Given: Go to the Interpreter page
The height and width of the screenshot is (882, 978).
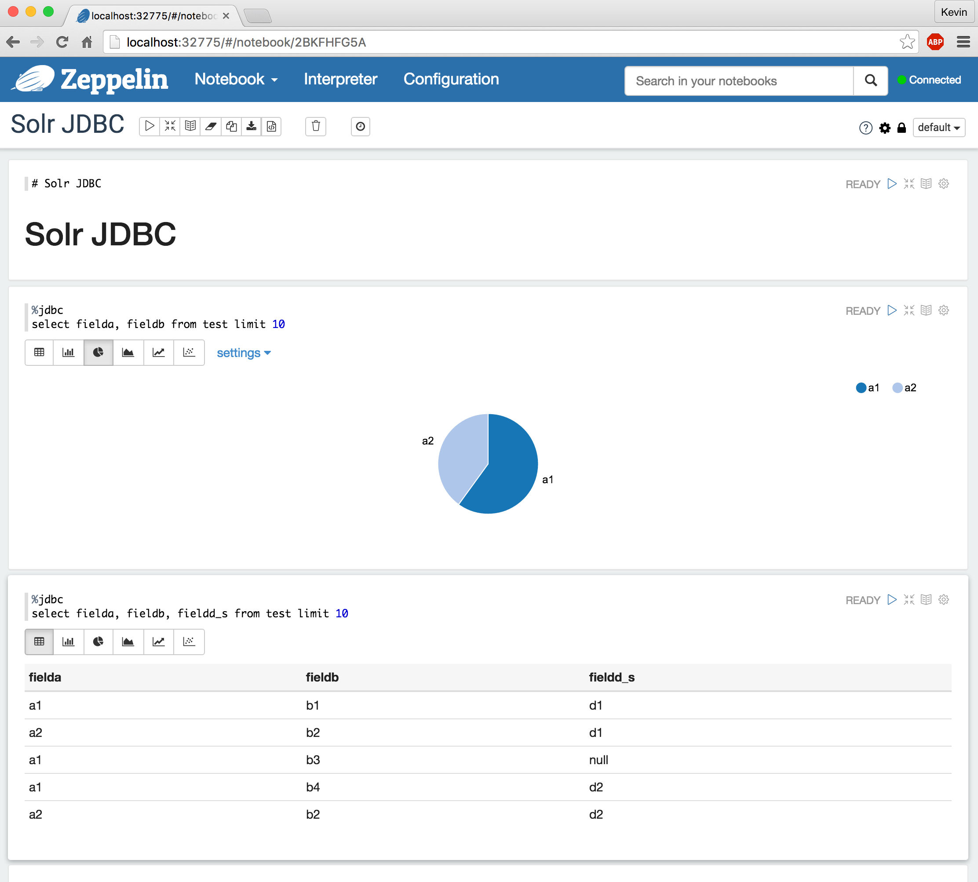Looking at the screenshot, I should point(340,79).
